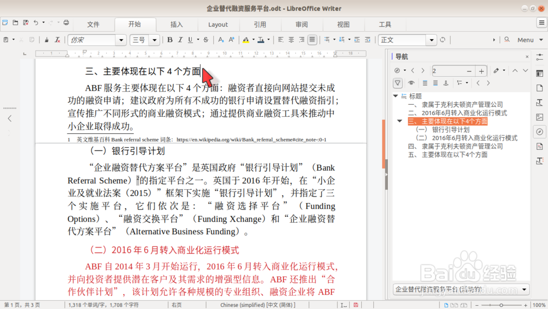Screen dimensions: 548x309
Task: Toggle justified alignment
Action: tap(312, 40)
